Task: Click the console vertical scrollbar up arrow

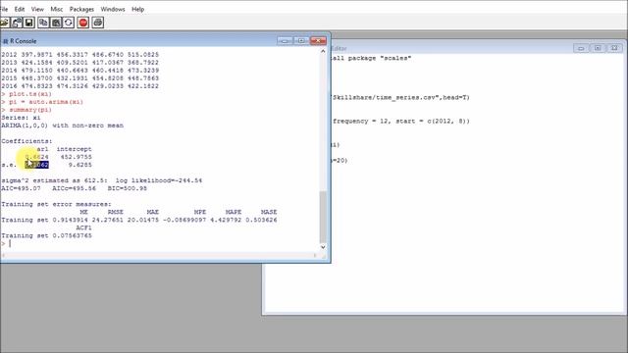Action: pos(323,51)
